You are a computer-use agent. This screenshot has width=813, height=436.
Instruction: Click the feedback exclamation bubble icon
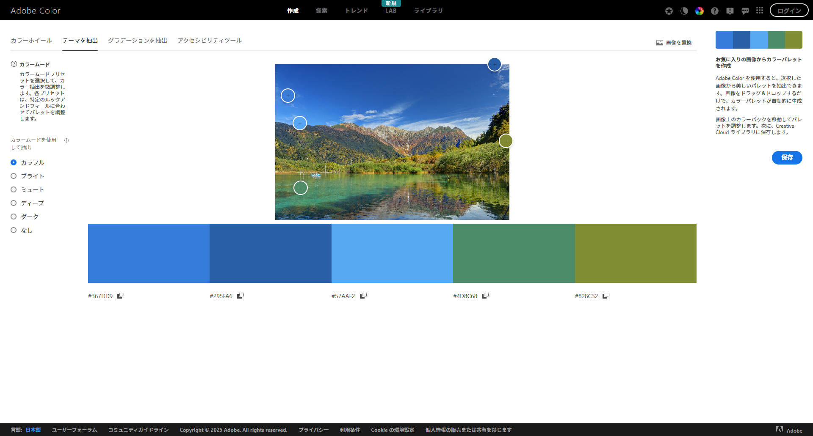[730, 11]
